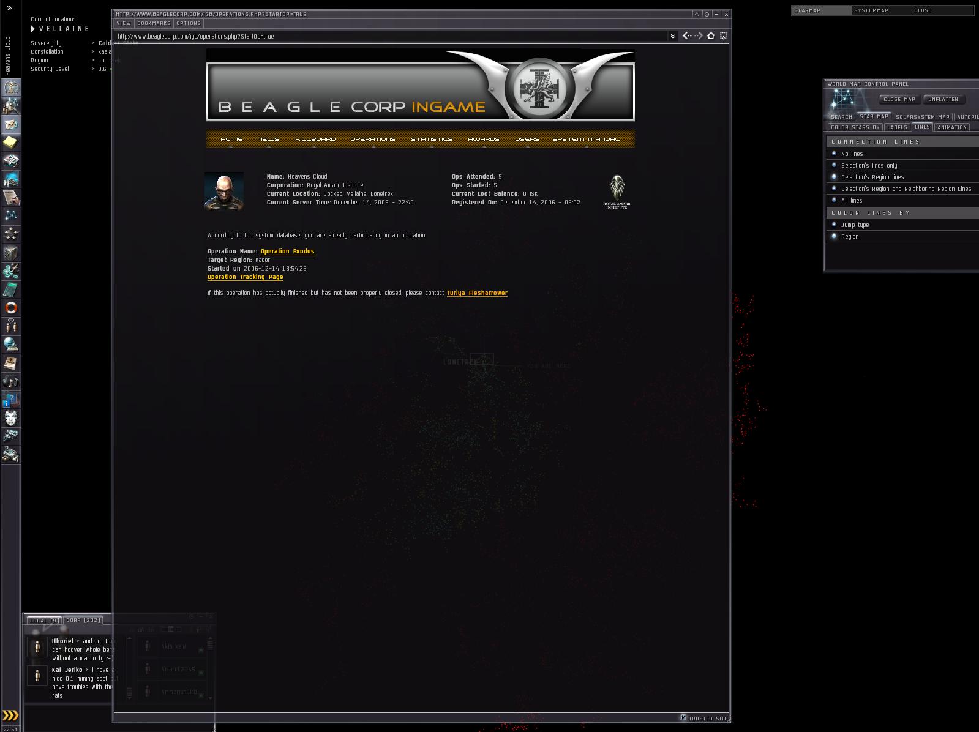Open the in-game Browser globe icon
The image size is (979, 732).
point(11,345)
